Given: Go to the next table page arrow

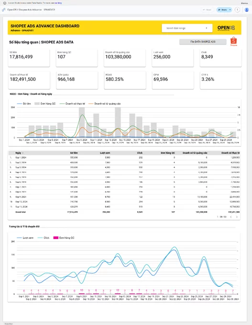Looking at the screenshot, I should pyautogui.click(x=237, y=217).
